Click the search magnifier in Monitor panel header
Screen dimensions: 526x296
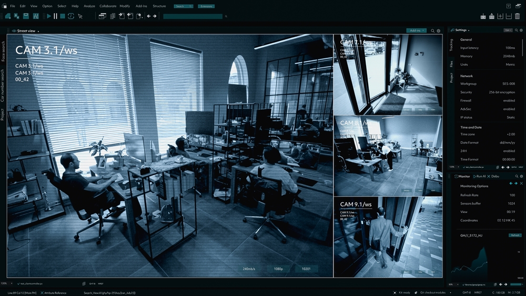[x=517, y=176]
